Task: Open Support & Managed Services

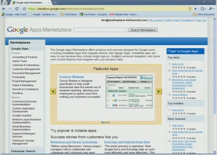Action: tap(24, 135)
